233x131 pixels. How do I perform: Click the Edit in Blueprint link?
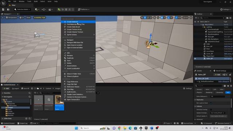(x=224, y=82)
